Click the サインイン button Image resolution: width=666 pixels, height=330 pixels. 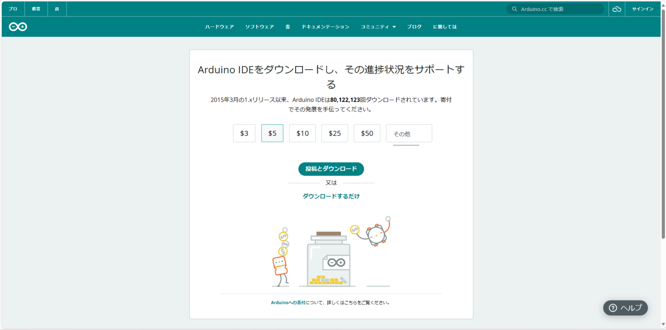coord(643,9)
